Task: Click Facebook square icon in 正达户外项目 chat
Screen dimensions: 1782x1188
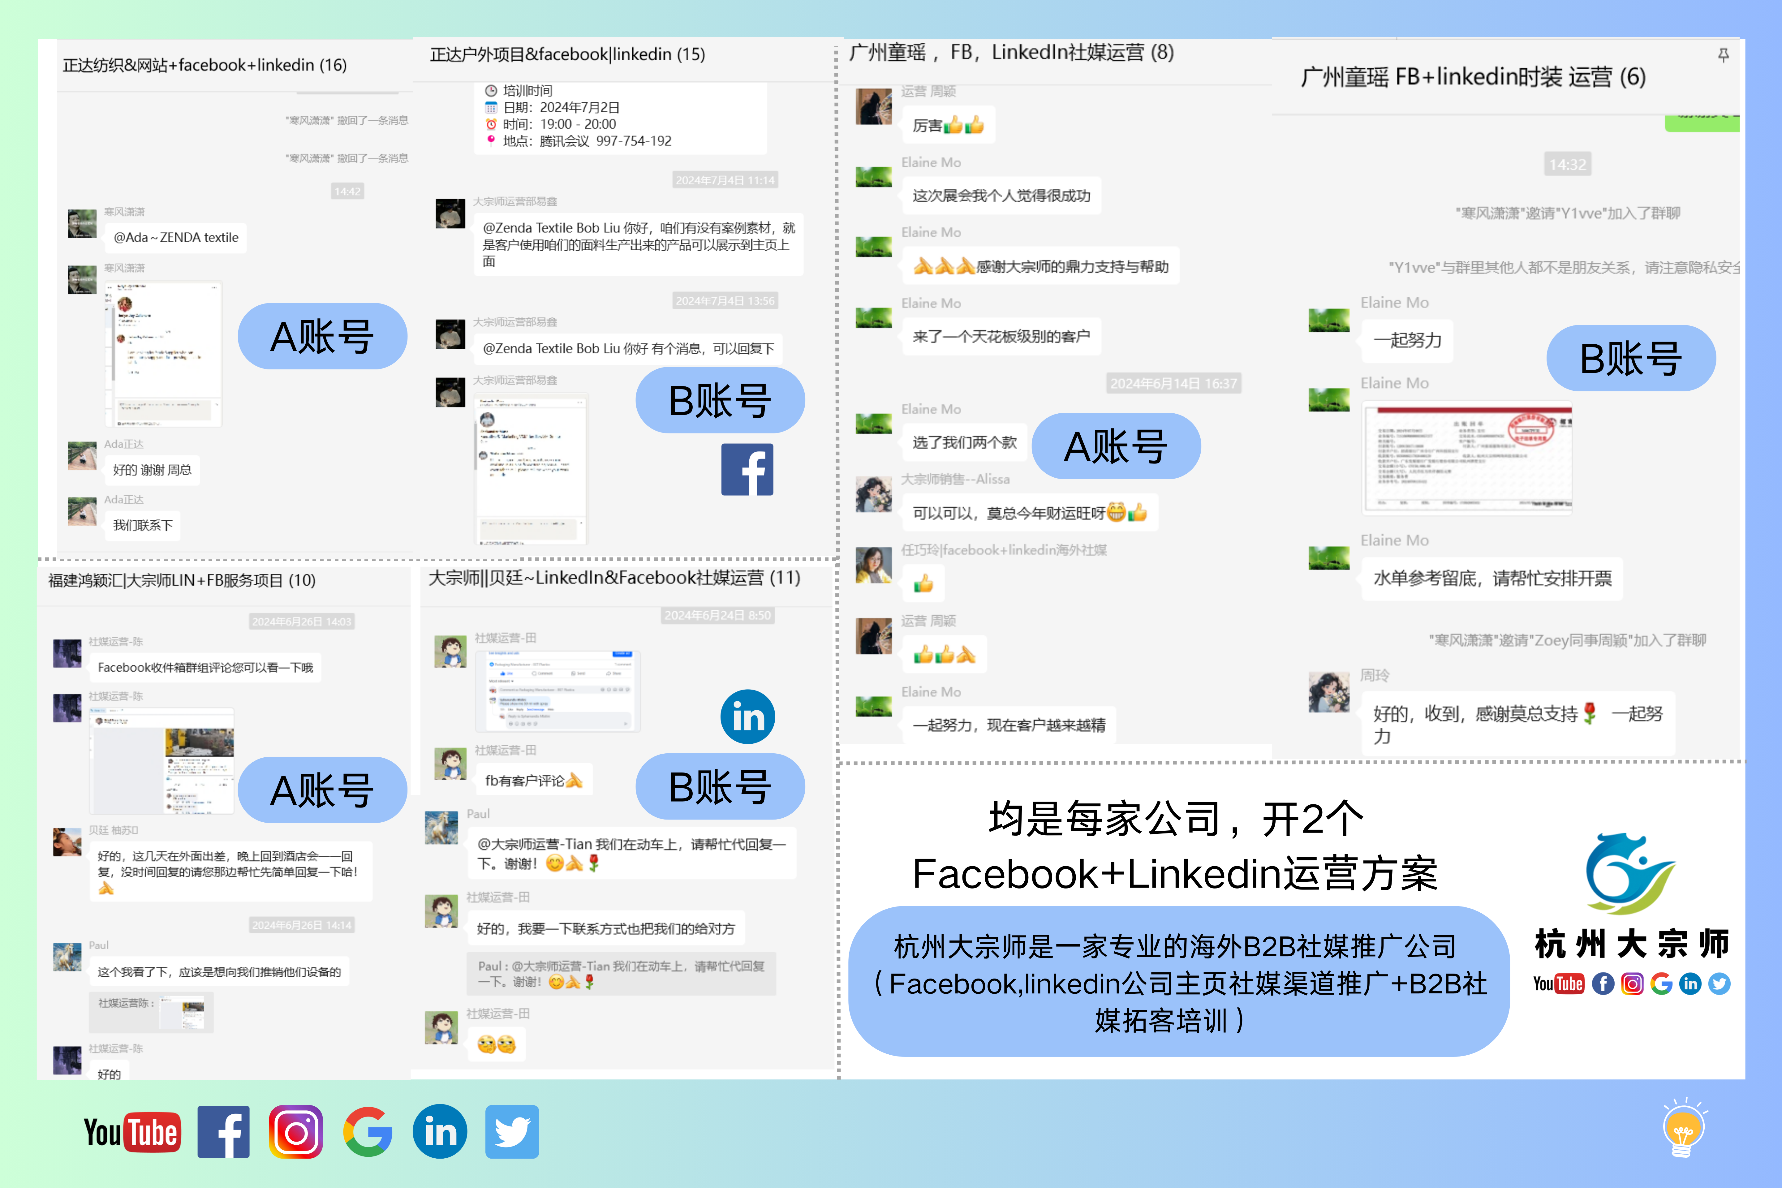Action: (747, 469)
